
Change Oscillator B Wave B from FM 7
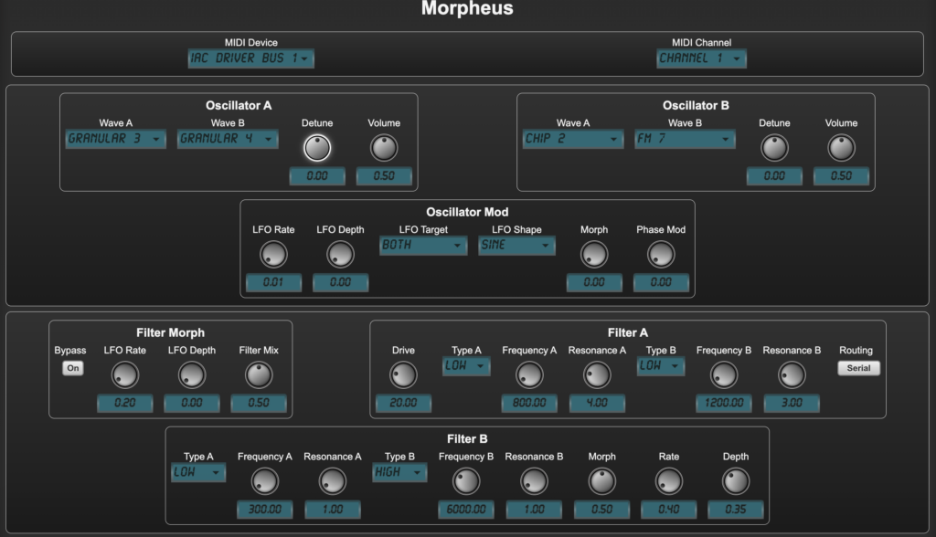coord(685,139)
